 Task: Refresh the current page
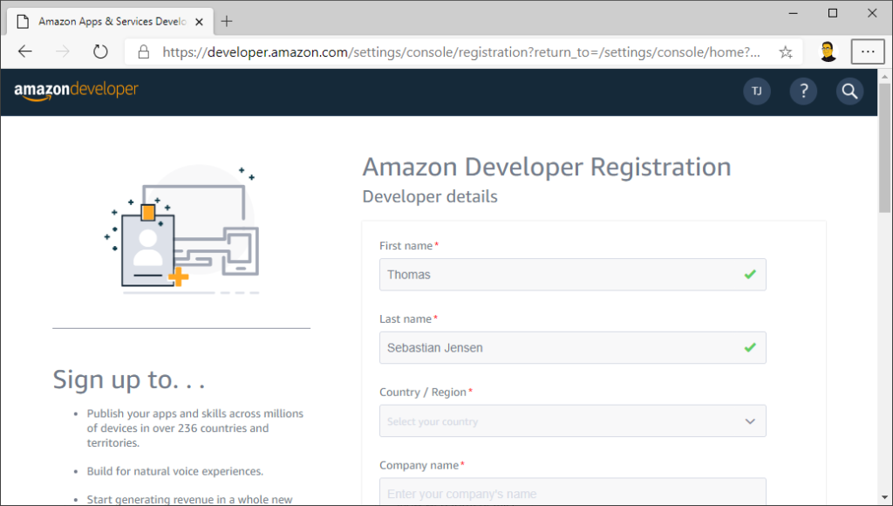point(99,51)
